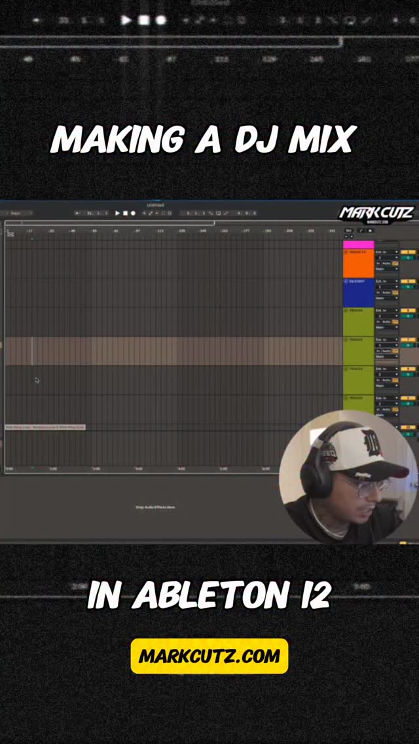Set orange track monitor to Auto
The image size is (419, 744).
click(x=387, y=263)
